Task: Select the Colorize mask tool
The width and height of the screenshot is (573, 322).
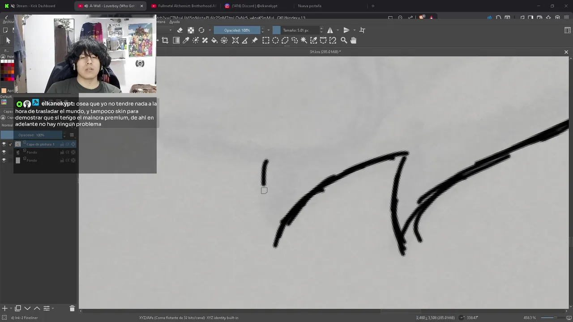Action: [196, 40]
